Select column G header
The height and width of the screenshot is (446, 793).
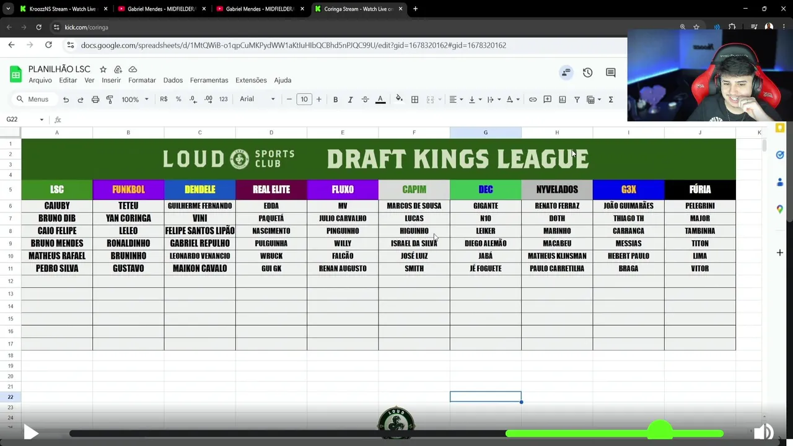point(486,133)
